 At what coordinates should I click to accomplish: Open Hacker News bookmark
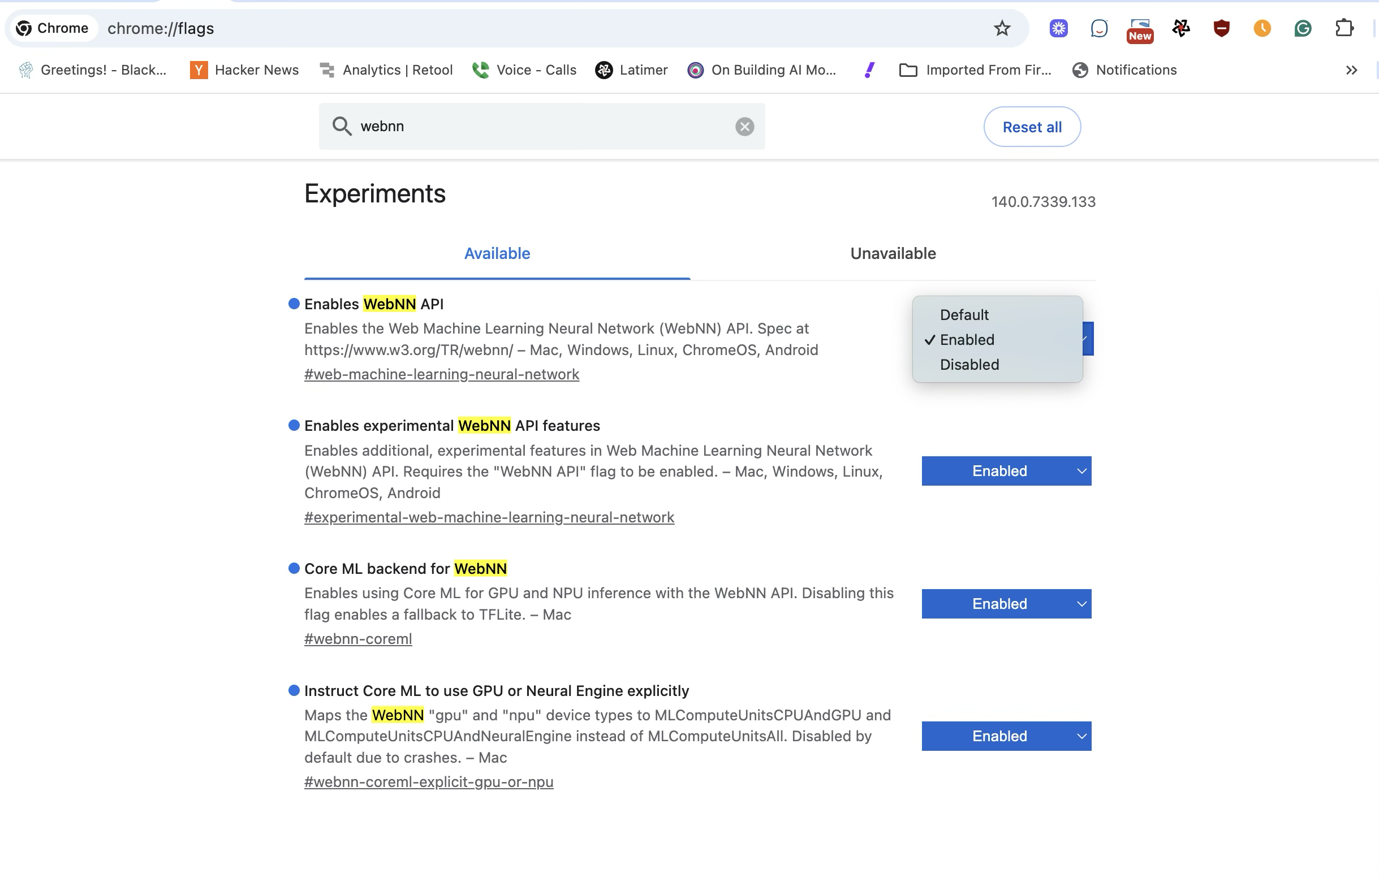[244, 70]
